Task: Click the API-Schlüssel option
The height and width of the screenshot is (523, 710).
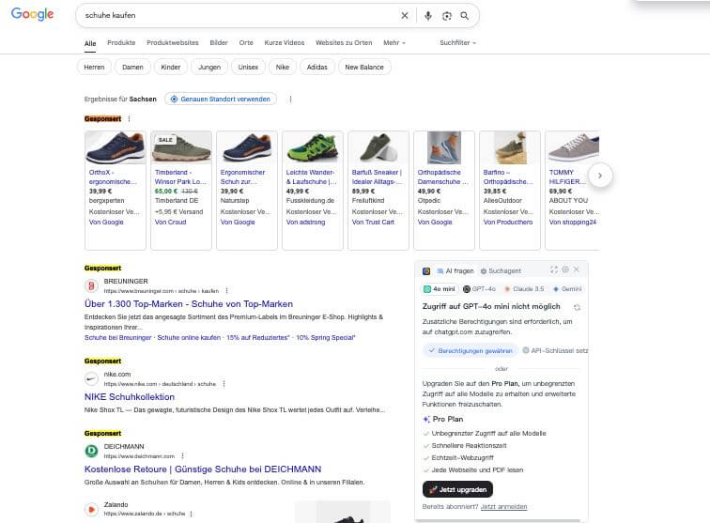Action: (555, 350)
